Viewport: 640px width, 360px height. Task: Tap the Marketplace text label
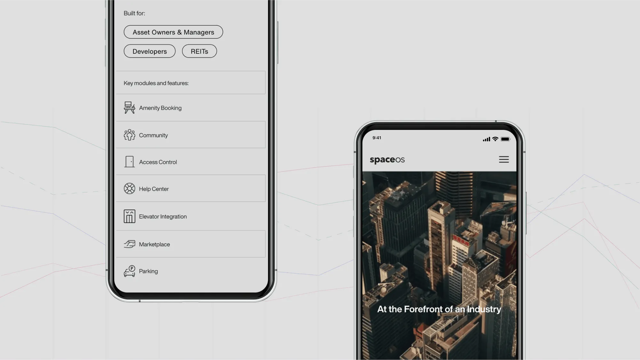[x=154, y=244]
